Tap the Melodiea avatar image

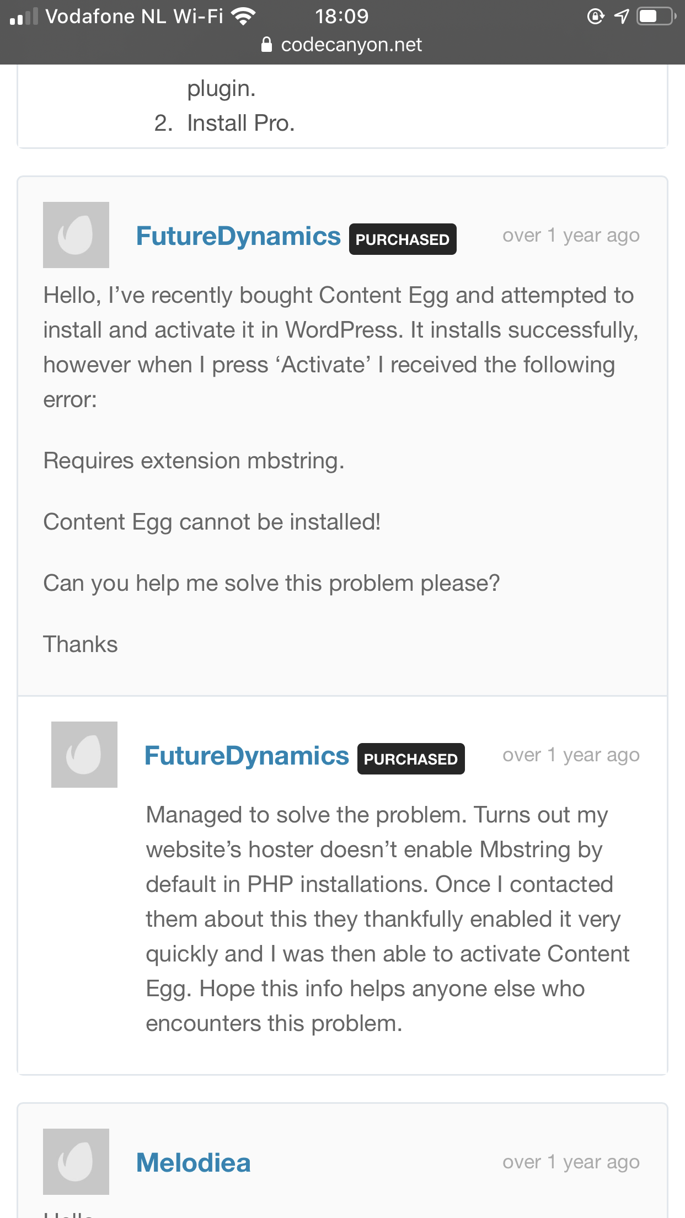coord(76,1162)
